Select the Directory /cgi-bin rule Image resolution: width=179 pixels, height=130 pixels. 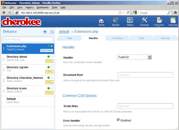click(28, 70)
